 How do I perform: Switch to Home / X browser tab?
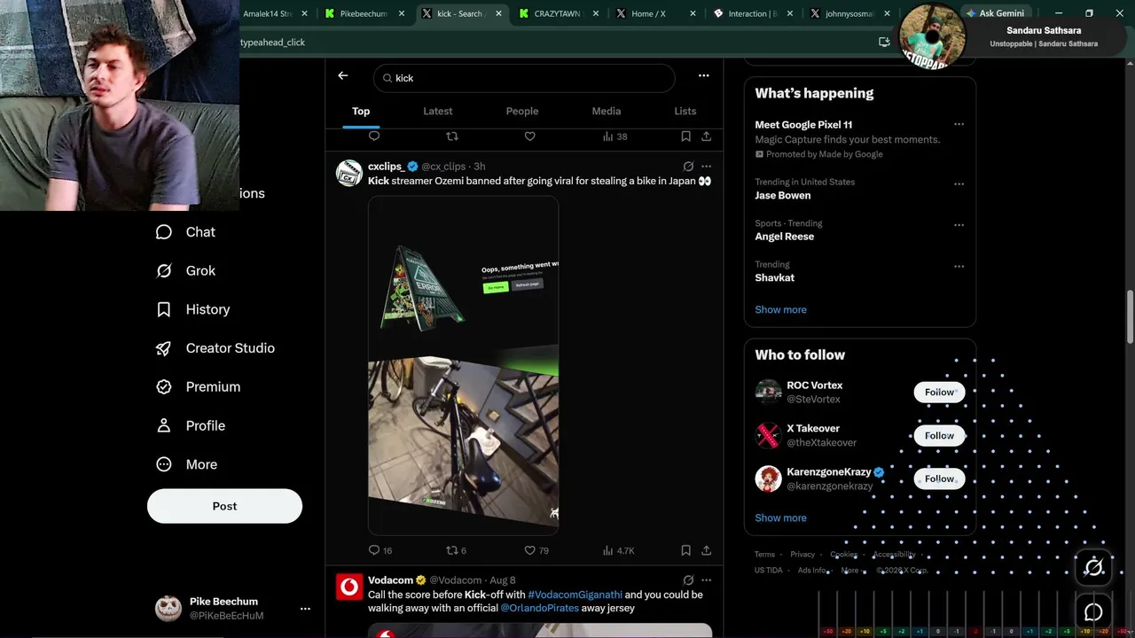(655, 13)
